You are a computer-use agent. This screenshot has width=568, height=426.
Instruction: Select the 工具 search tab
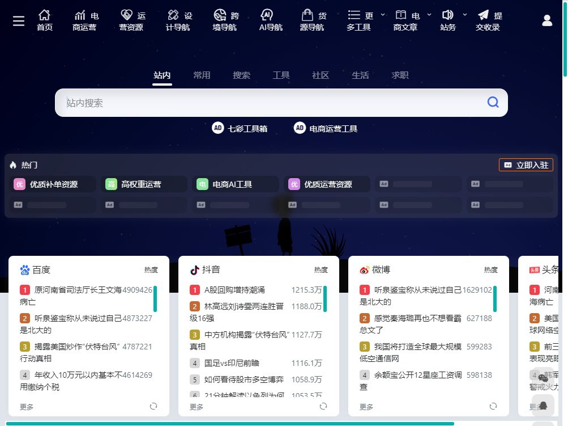[x=281, y=75]
